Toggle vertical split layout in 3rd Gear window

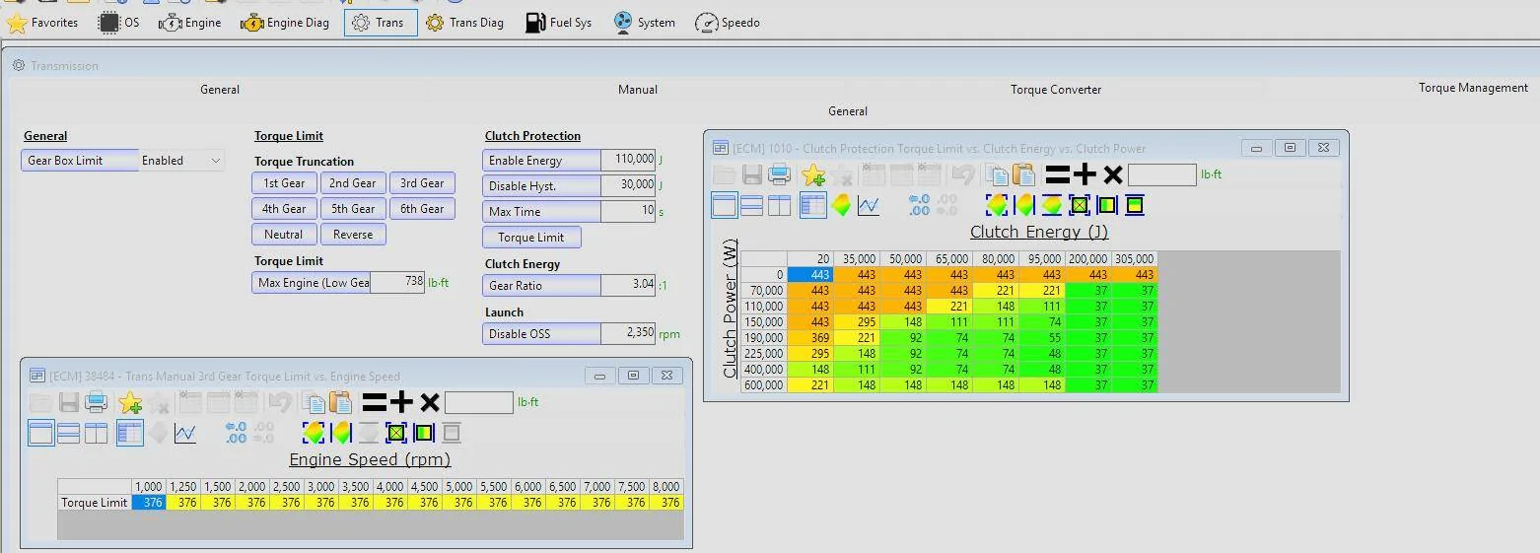[96, 433]
